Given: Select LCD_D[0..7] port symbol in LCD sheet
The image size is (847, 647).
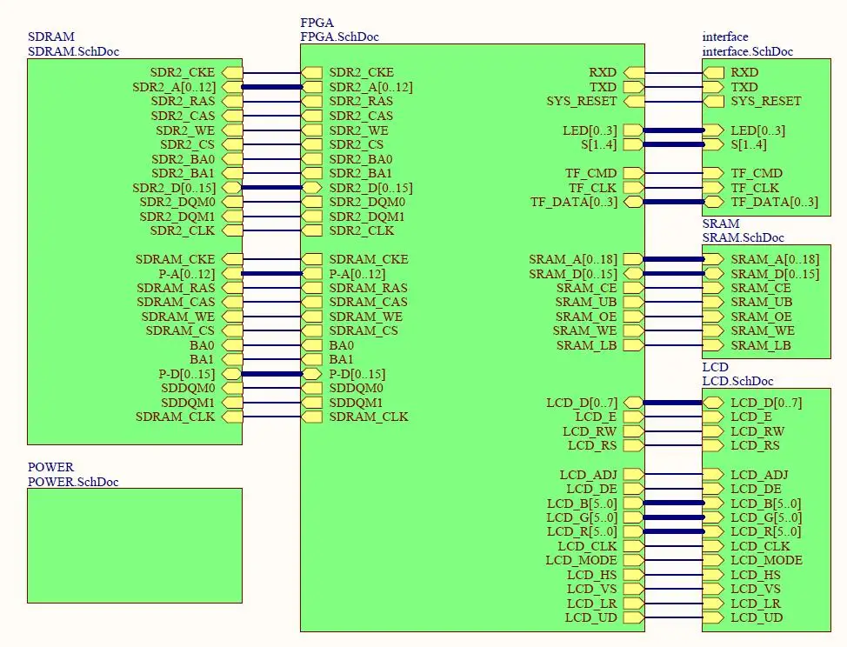Looking at the screenshot, I should (714, 403).
